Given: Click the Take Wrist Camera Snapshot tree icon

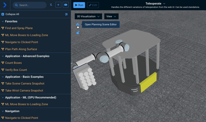Looking at the screenshot, I should point(3,90).
